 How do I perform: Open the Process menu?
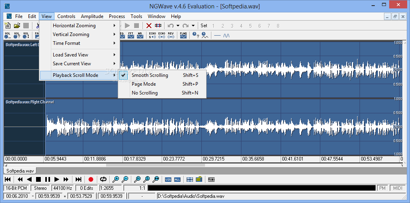(117, 16)
